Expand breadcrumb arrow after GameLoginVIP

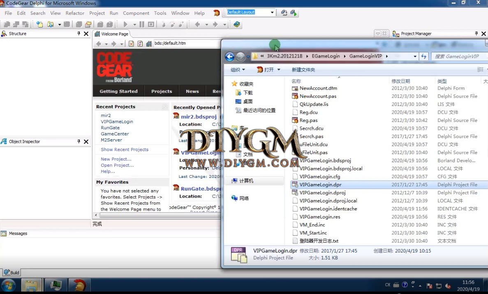pyautogui.click(x=386, y=56)
